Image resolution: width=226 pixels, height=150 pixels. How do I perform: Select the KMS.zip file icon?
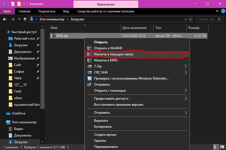coord(53,36)
